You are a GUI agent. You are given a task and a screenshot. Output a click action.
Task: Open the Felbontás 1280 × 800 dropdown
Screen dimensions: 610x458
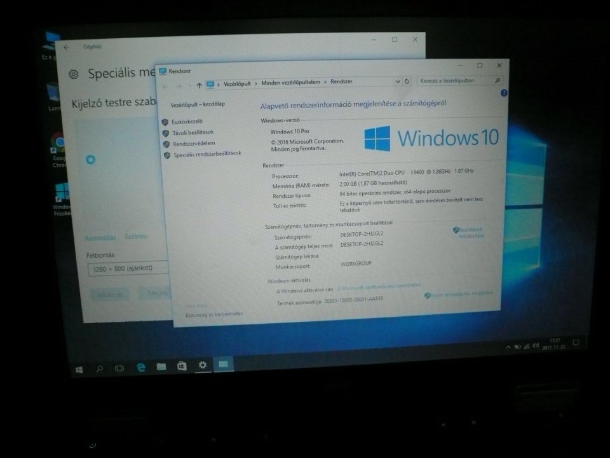(x=128, y=268)
